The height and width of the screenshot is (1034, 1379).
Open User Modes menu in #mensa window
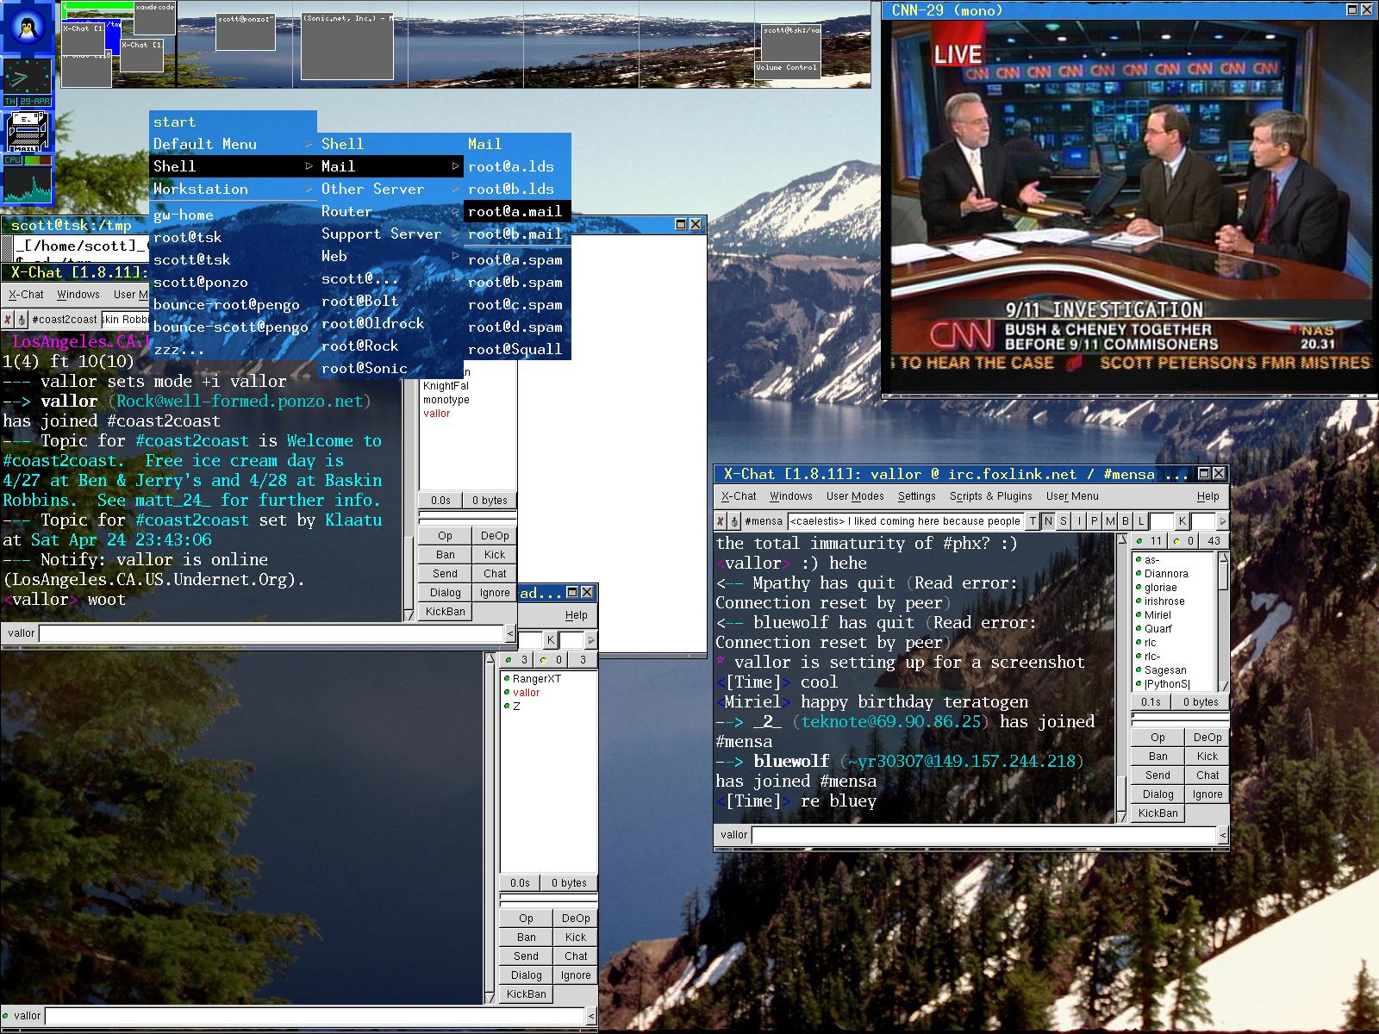point(855,496)
